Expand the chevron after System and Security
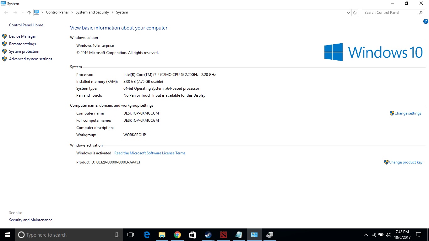 tap(112, 12)
